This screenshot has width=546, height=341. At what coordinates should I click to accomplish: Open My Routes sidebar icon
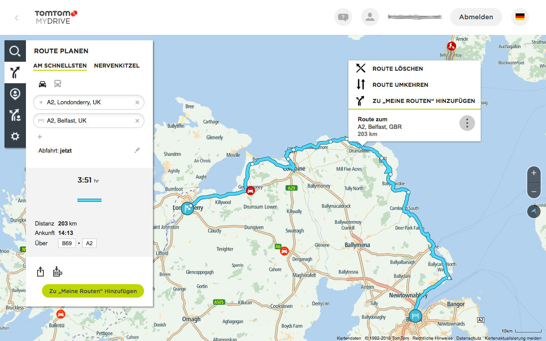click(15, 115)
